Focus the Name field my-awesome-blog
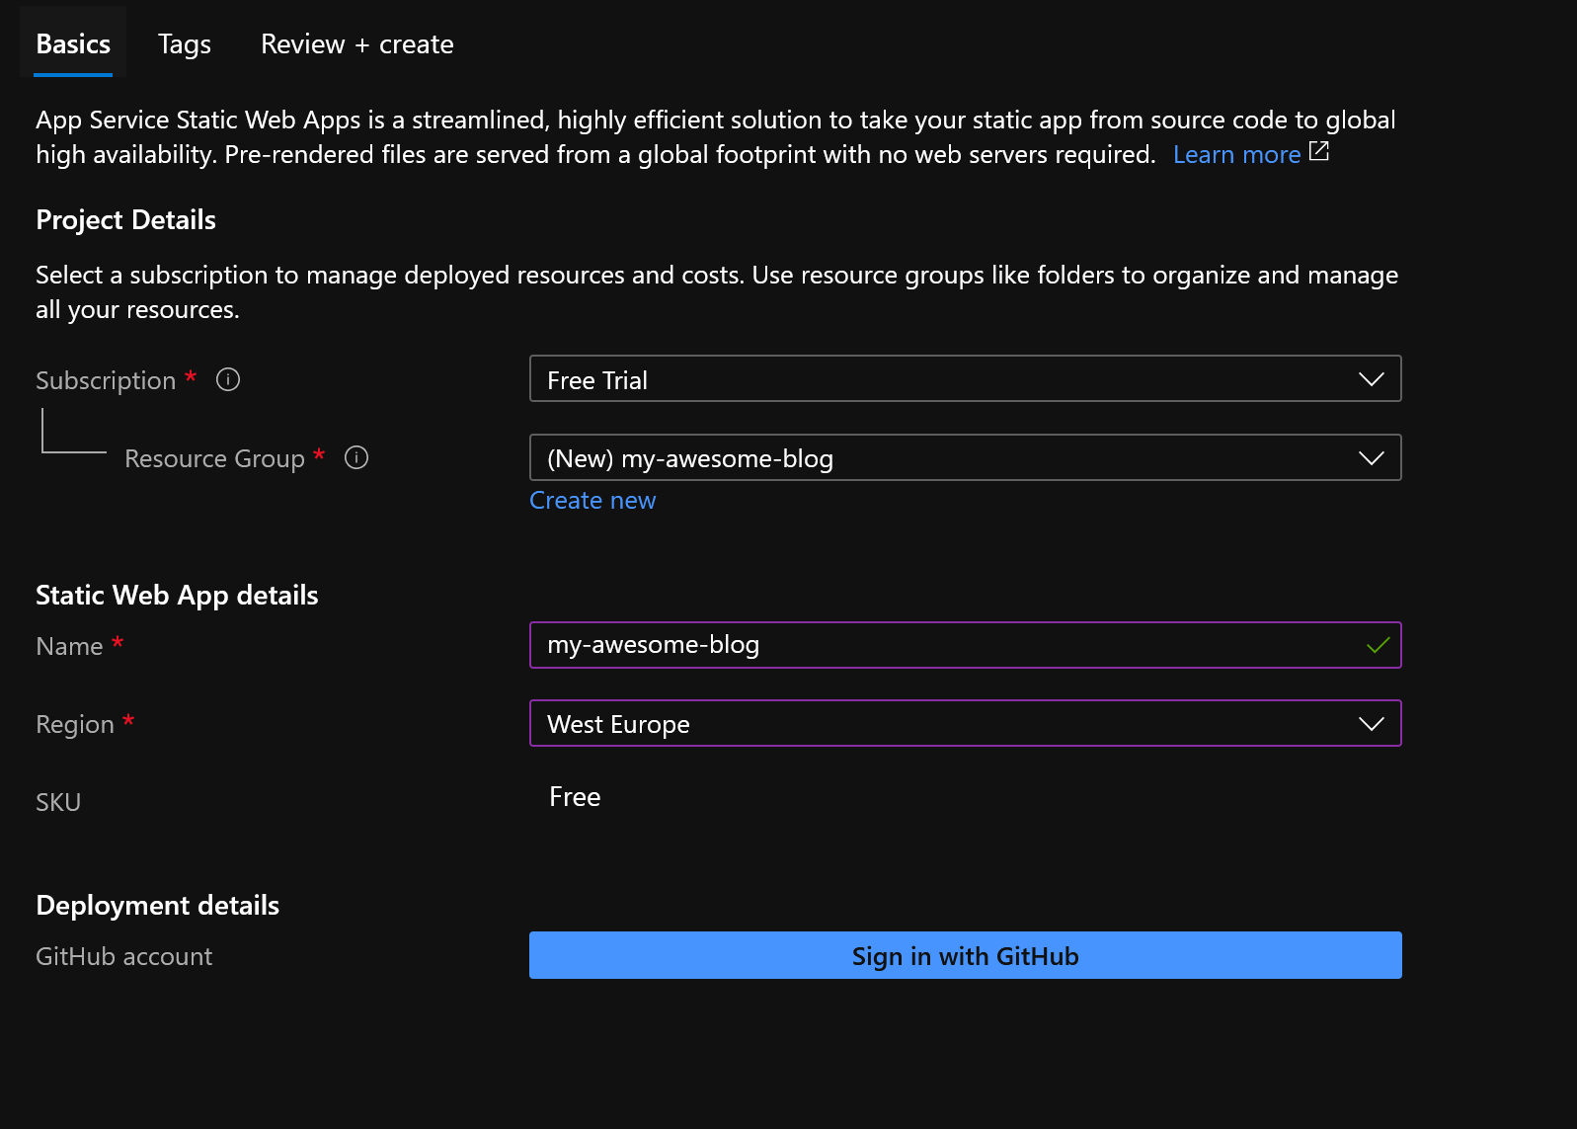Viewport: 1577px width, 1129px height. [966, 645]
